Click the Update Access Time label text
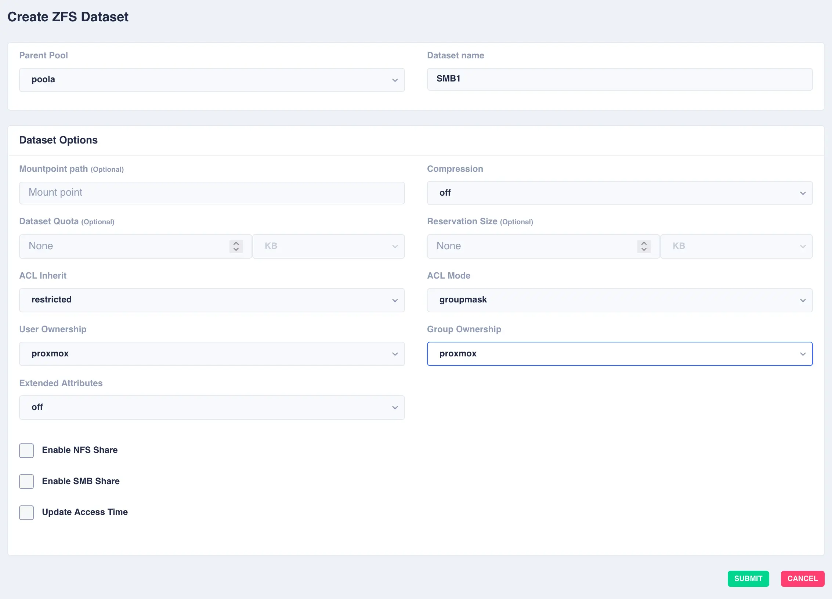Screen dimensions: 832x599 click(x=85, y=512)
